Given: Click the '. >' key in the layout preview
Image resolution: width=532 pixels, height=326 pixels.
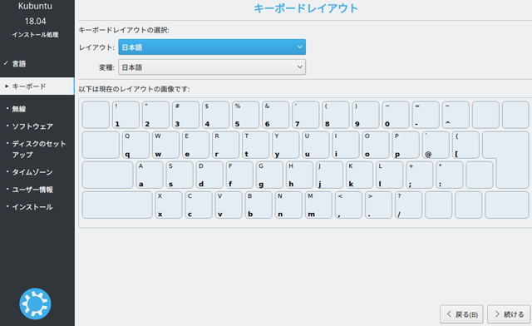Looking at the screenshot, I should click(378, 205).
